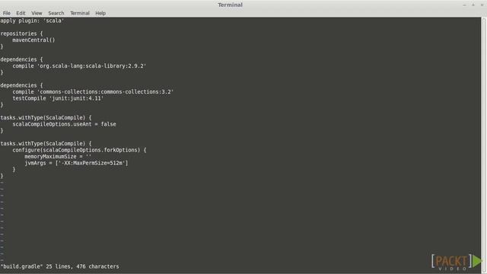The height and width of the screenshot is (274, 487).
Task: Click the "repositories {" line
Action: click(x=21, y=33)
